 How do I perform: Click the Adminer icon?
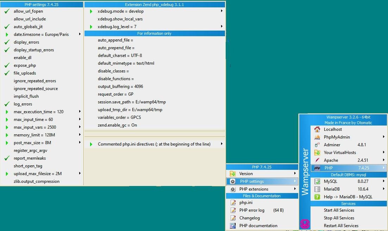coord(317,145)
